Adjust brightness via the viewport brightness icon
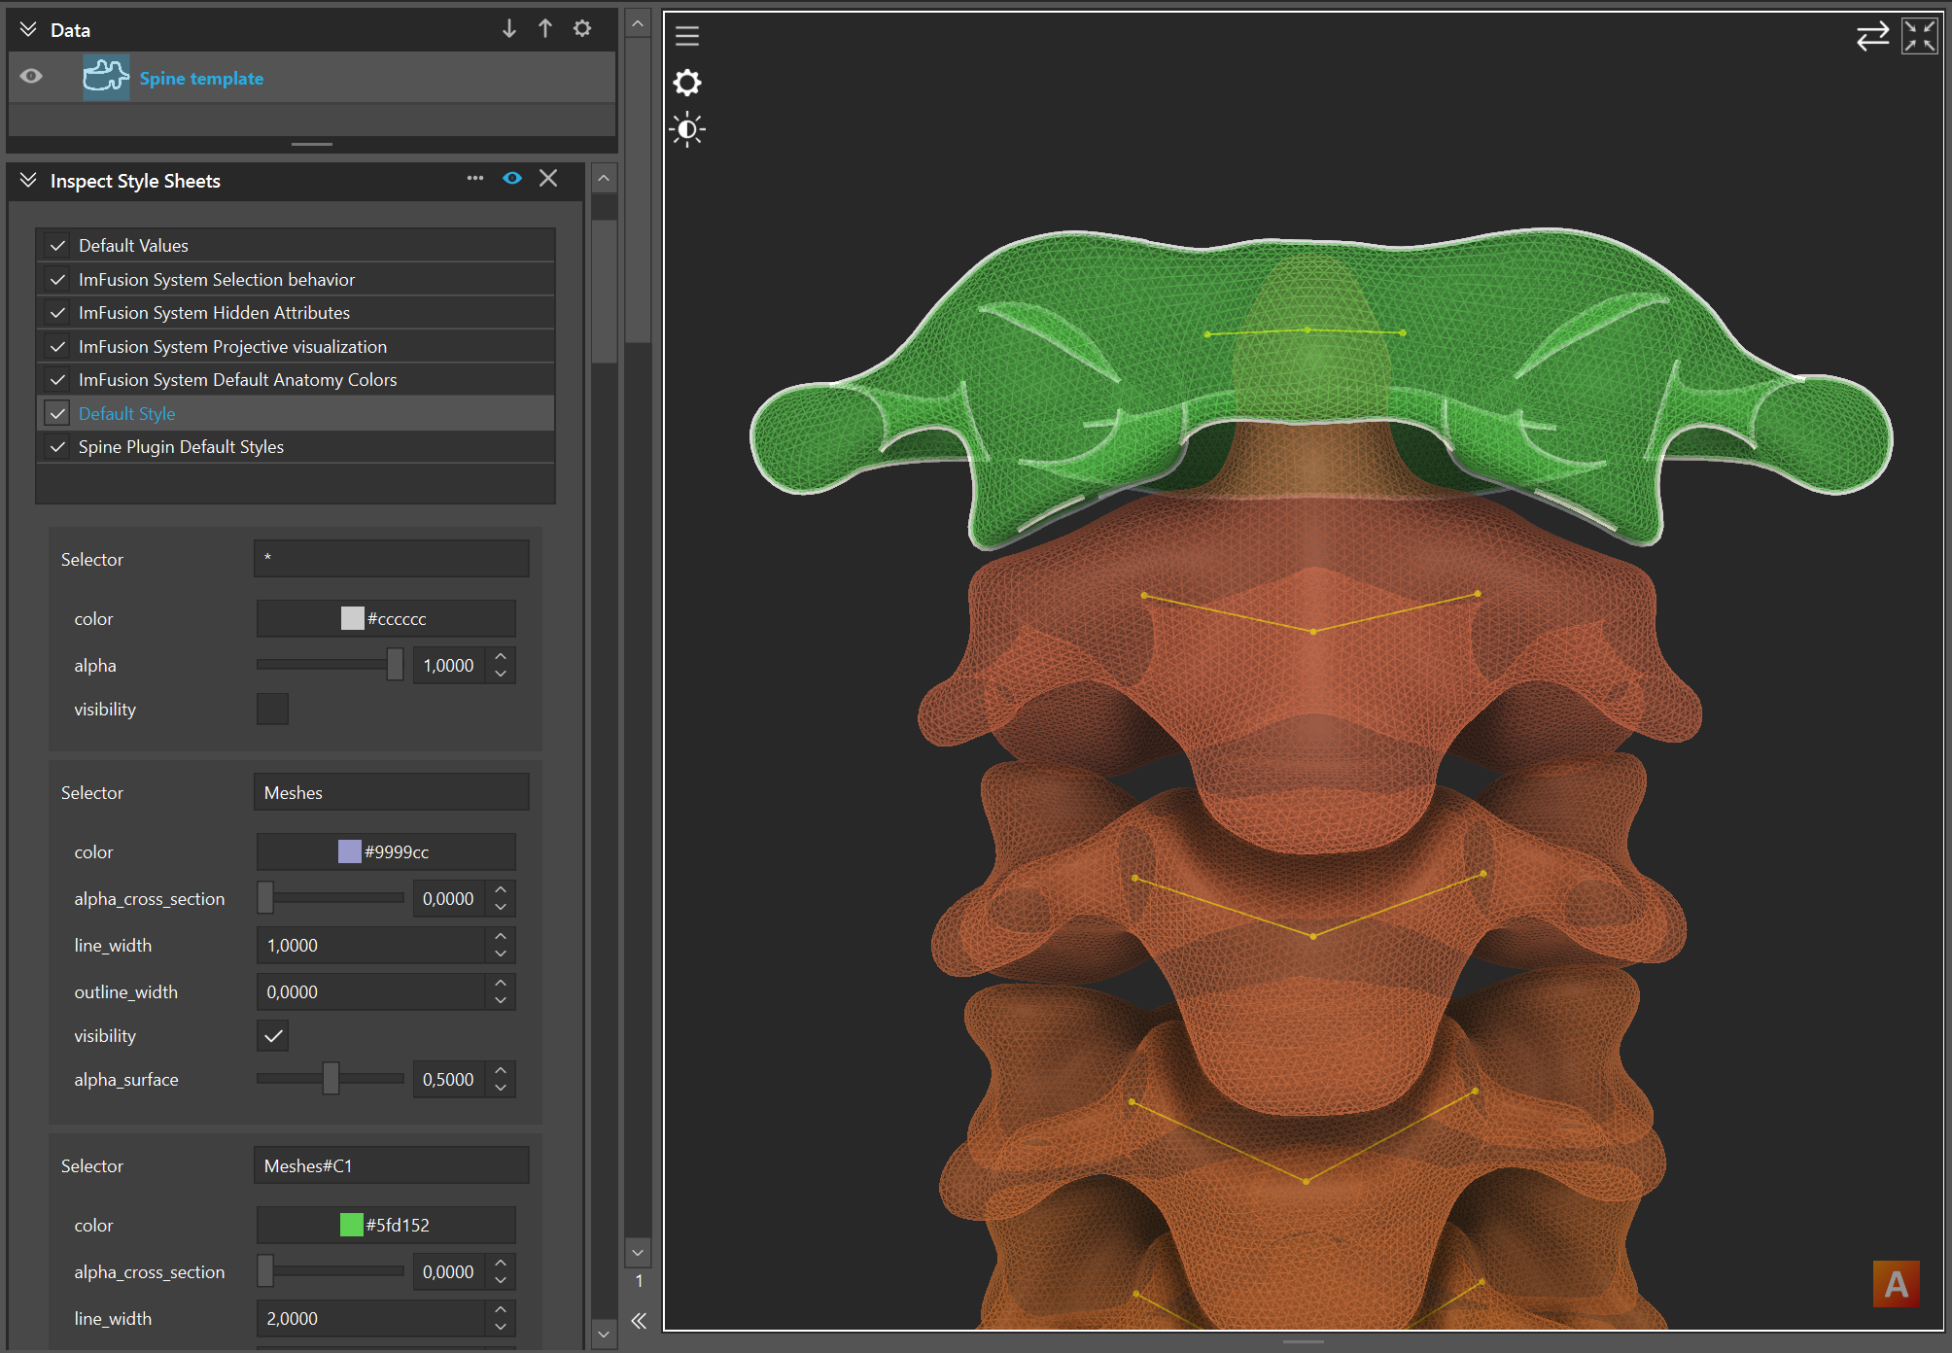 (x=687, y=128)
